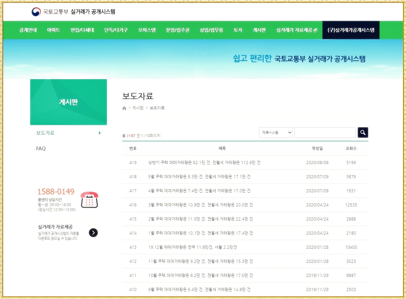Open post 415 about 2월 주택 매매거래량

(201, 219)
